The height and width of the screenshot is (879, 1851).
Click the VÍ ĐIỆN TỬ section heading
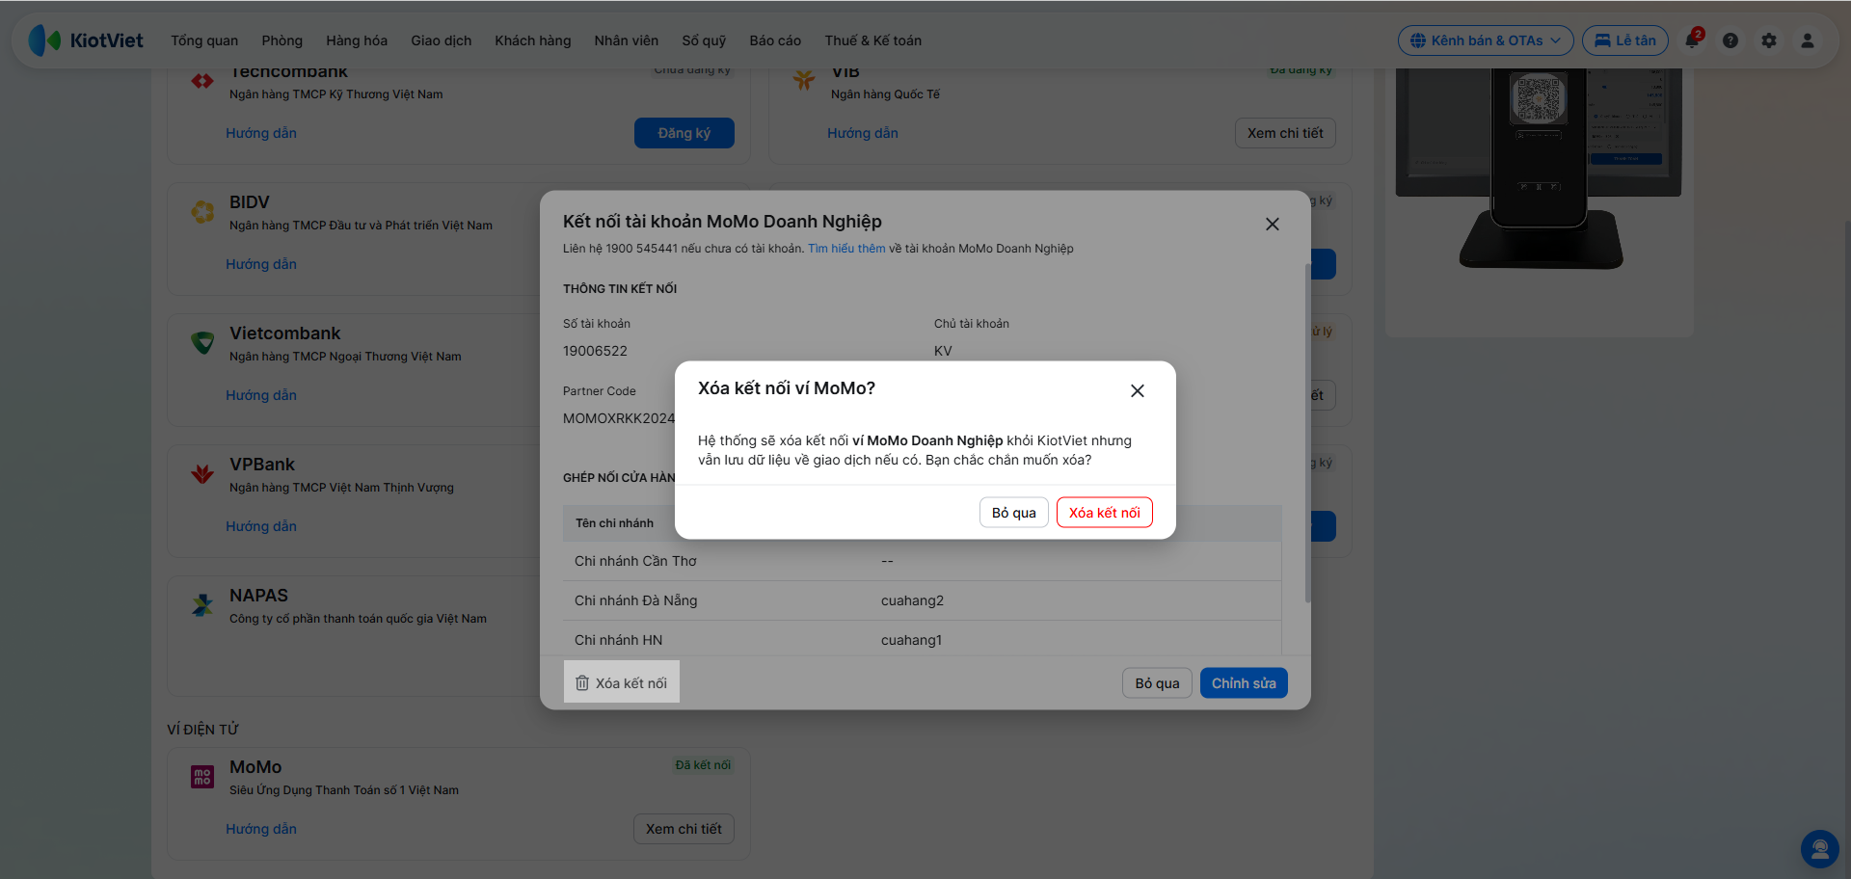(x=202, y=730)
